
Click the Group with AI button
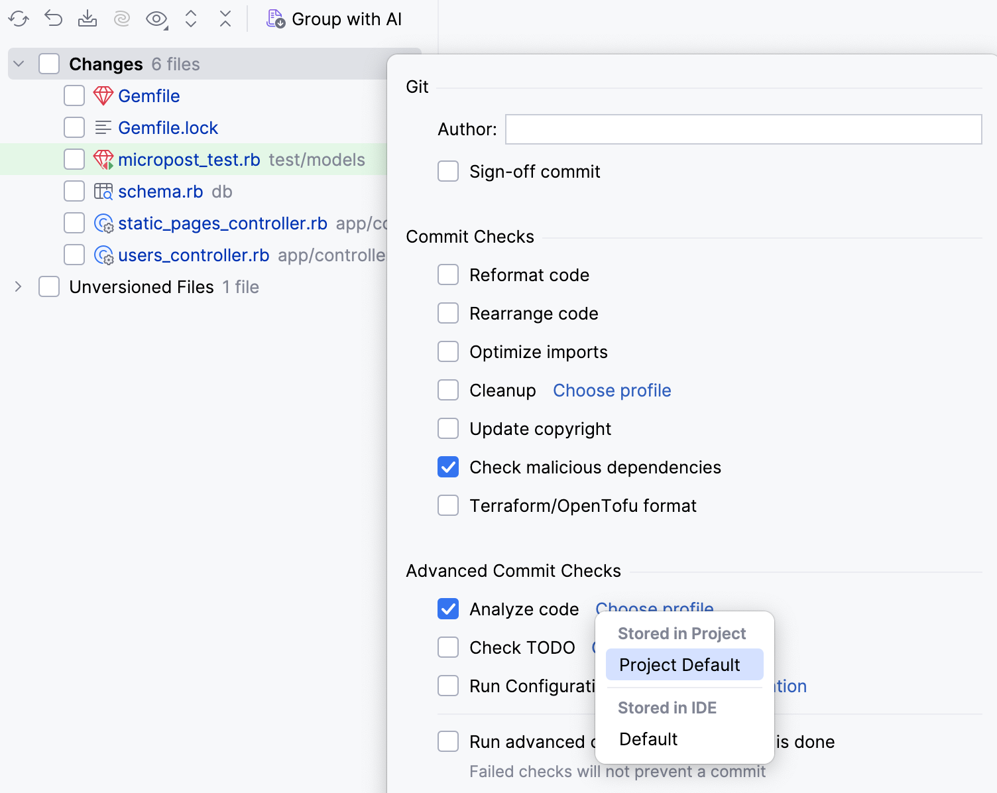pos(334,19)
